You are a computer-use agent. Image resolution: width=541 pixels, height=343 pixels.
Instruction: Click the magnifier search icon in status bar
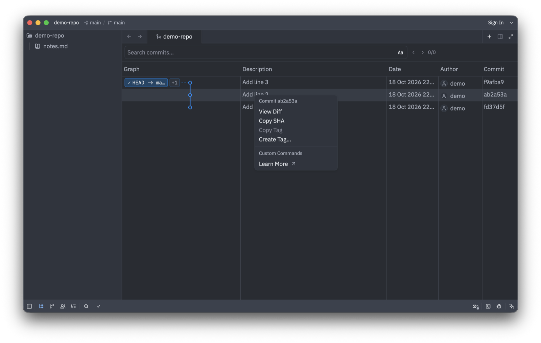86,306
